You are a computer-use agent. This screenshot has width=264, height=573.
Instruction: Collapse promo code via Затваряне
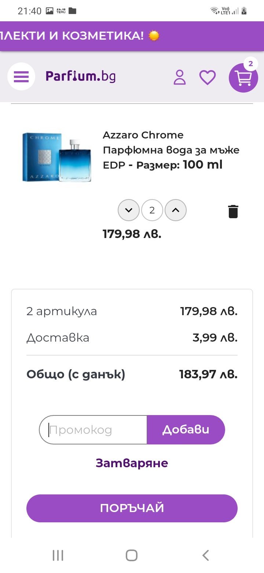coord(132,463)
